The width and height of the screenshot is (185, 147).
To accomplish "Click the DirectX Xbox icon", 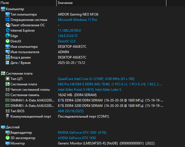I will coord(8,41).
